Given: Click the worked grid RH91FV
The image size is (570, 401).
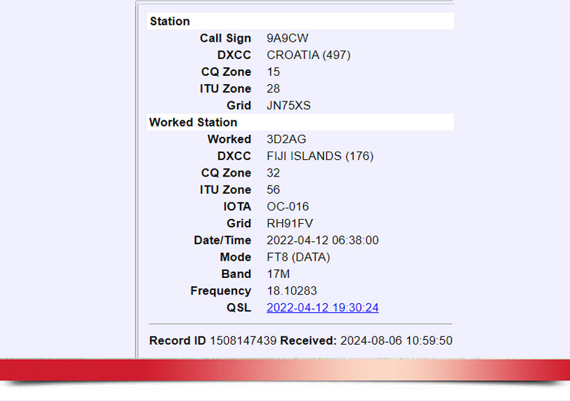Looking at the screenshot, I should (x=288, y=224).
